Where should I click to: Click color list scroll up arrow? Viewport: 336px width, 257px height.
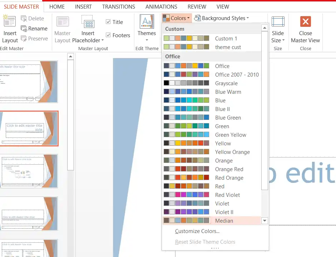(265, 28)
